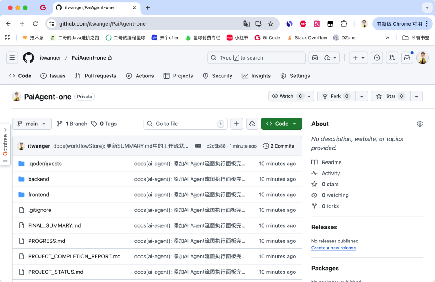This screenshot has width=435, height=282.
Task: Open the GitHub hamburger navigation menu
Action: click(x=12, y=58)
